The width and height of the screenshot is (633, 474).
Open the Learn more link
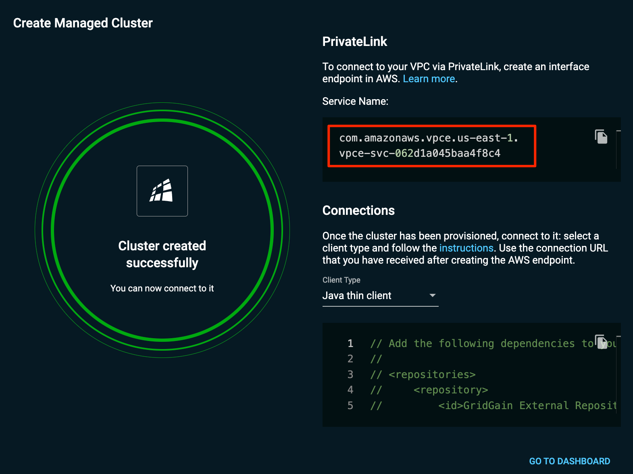(429, 79)
